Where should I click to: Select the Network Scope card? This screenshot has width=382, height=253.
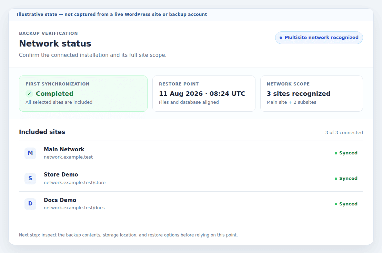(312, 93)
